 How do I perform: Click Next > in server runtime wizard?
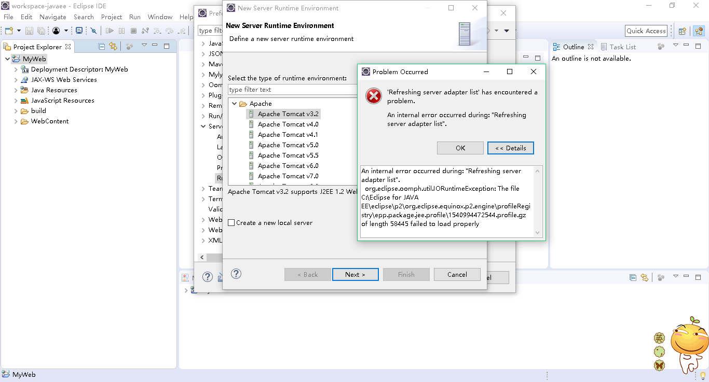[x=355, y=274]
